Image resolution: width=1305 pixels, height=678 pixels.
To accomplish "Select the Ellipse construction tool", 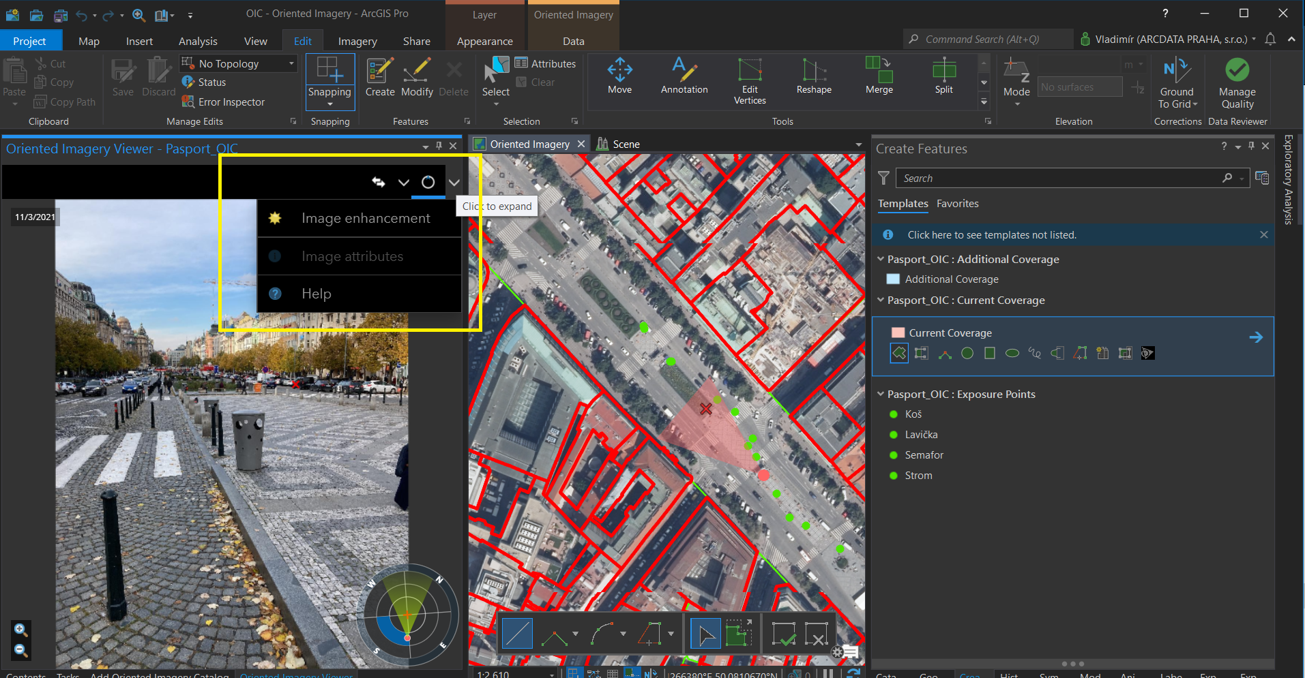I will tap(1012, 353).
